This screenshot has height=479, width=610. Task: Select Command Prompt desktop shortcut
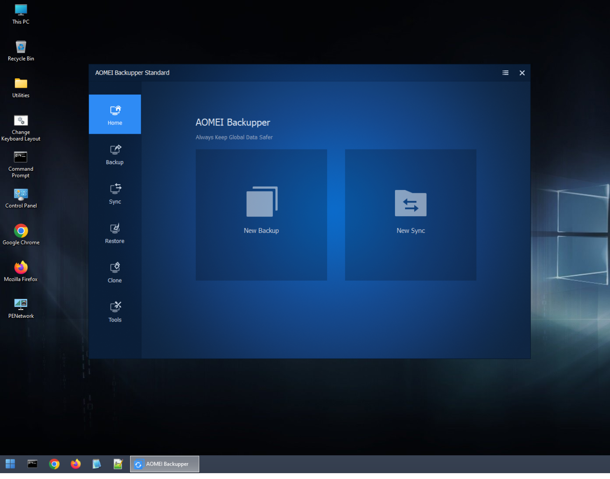pyautogui.click(x=21, y=165)
